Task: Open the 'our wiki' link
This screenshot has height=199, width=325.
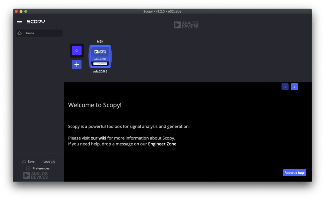Action: tap(98, 138)
